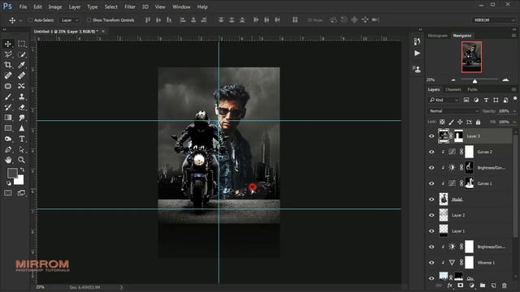520x292 pixels.
Task: Hide Layer 1 via eye icon
Action: click(x=431, y=231)
